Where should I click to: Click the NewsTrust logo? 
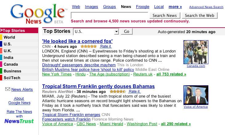(x=19, y=121)
